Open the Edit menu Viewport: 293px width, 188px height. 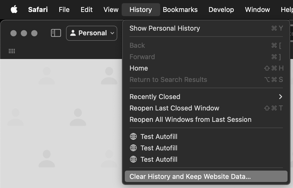tap(87, 10)
